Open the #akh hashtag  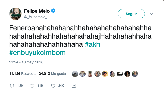point(93,44)
